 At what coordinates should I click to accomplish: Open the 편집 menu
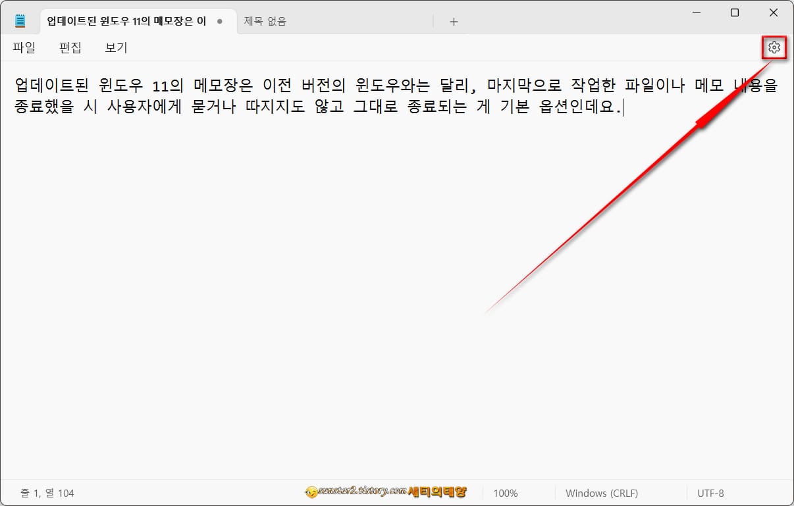[x=70, y=47]
